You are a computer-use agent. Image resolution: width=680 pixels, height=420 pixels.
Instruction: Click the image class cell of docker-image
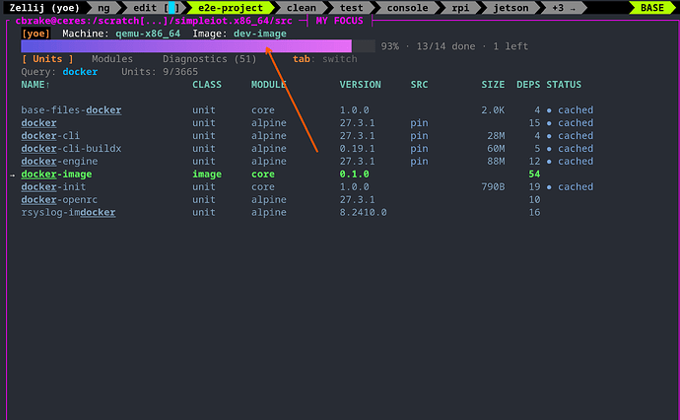(207, 174)
